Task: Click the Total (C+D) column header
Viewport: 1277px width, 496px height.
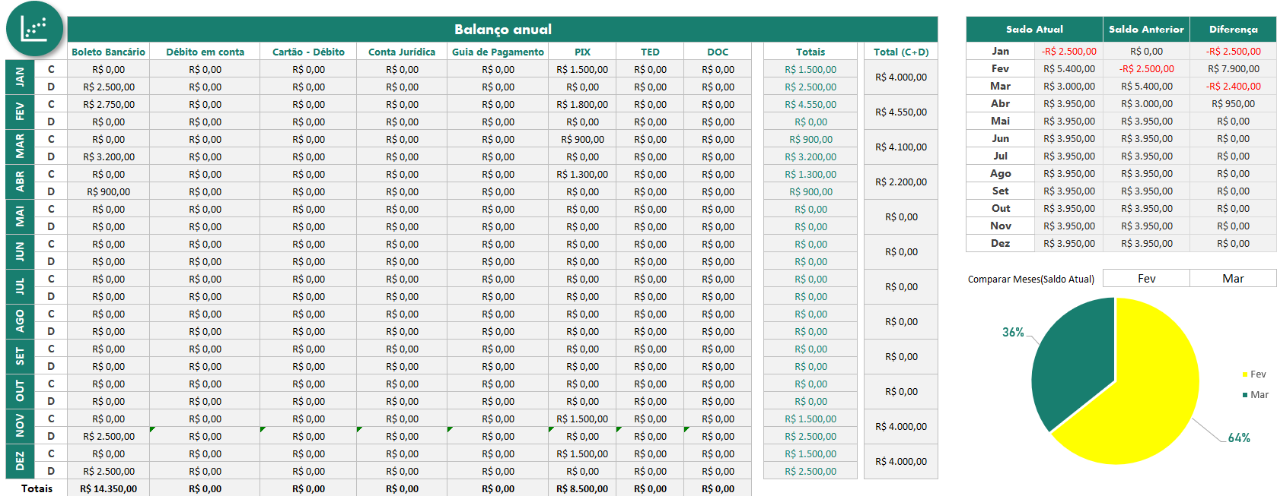Action: point(900,52)
